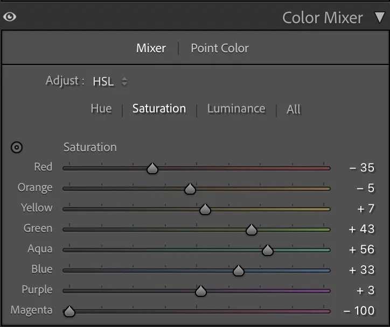This screenshot has width=390, height=327.
Task: Click the Blue saturation slider handle
Action: click(239, 271)
